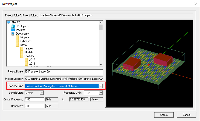
Task: Click the 2018 folder icon
Action: point(26,64)
